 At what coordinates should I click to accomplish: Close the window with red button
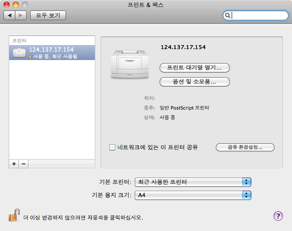pos(7,5)
